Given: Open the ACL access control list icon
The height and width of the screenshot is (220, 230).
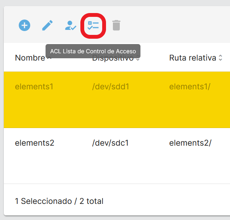Looking at the screenshot, I should click(x=93, y=26).
